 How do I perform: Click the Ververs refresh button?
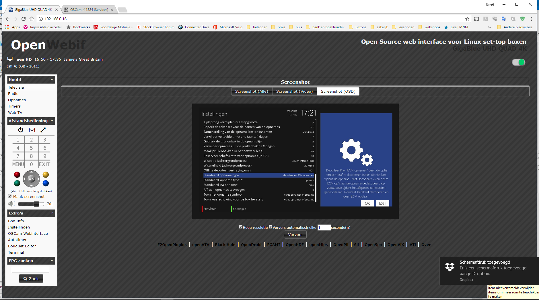[x=295, y=235]
